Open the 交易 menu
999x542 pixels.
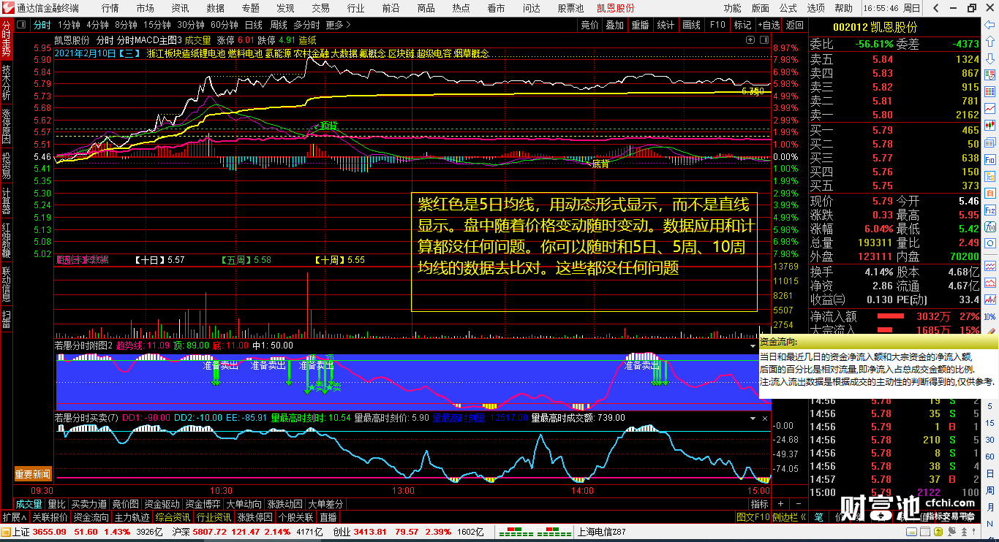tap(320, 8)
